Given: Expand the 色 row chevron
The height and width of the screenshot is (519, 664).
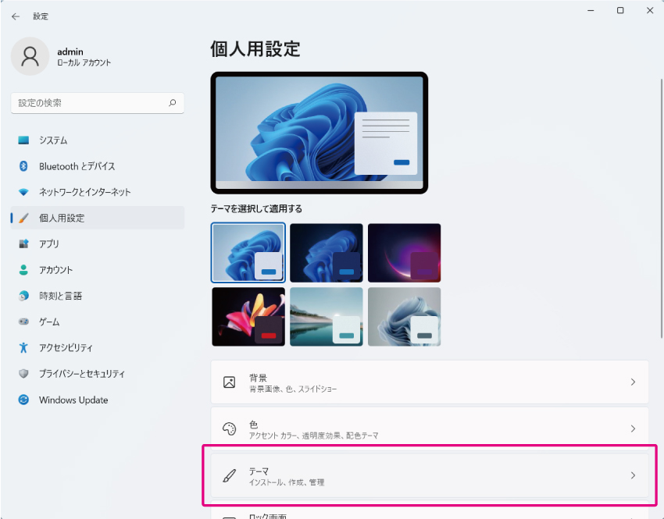Looking at the screenshot, I should [633, 428].
